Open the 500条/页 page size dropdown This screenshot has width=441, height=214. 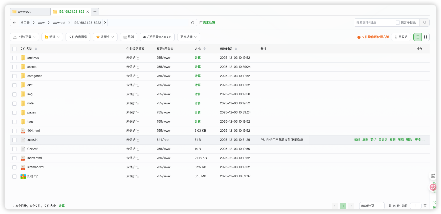pos(371,206)
